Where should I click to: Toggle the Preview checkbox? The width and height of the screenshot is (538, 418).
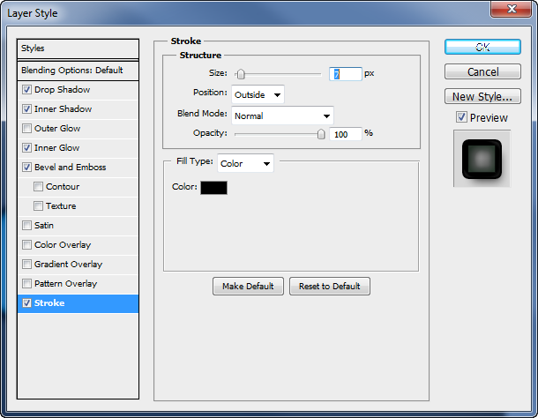461,117
